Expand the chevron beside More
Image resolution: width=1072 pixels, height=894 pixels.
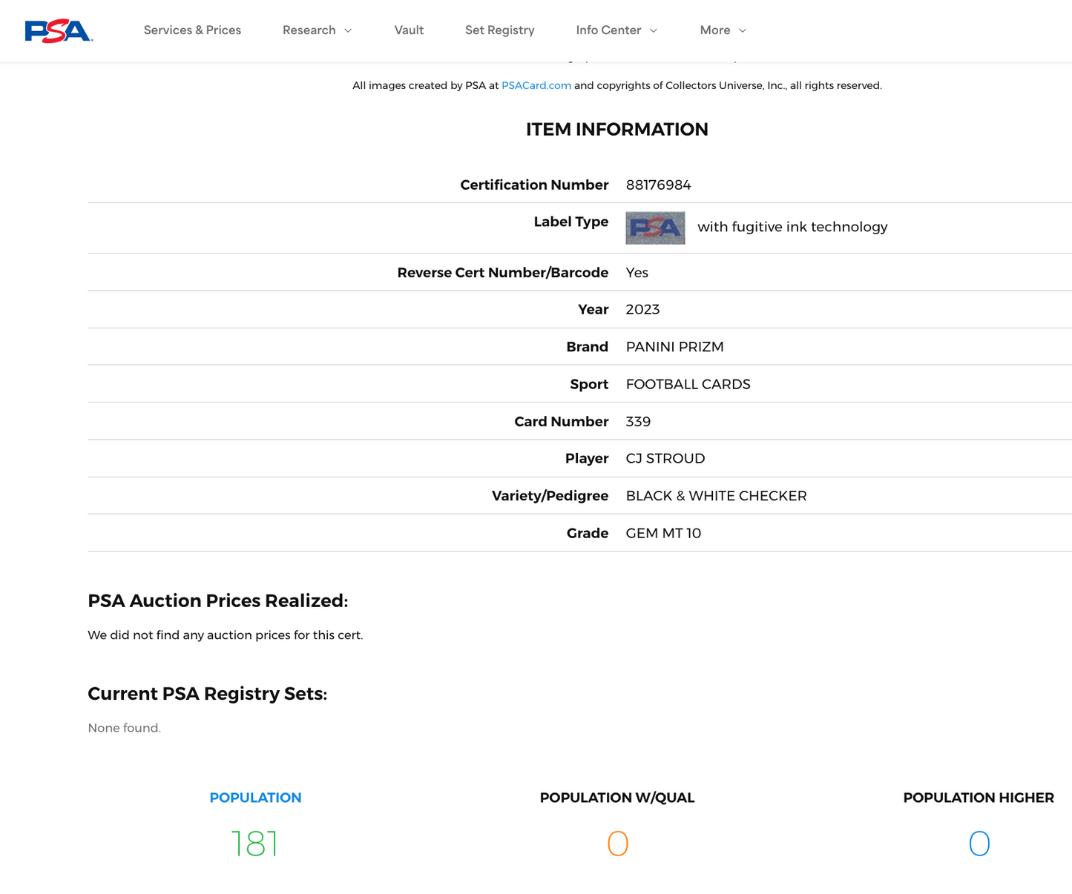(x=743, y=30)
